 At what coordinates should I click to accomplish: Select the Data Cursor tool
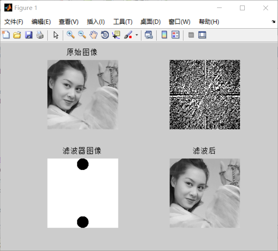116,35
